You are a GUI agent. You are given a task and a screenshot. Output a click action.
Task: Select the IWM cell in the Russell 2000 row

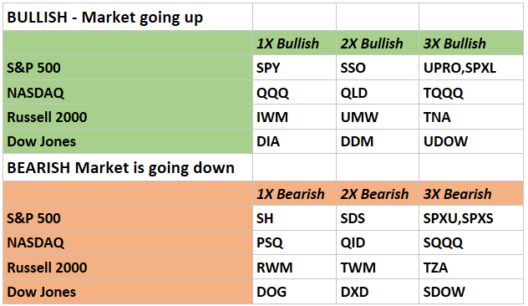pyautogui.click(x=294, y=117)
